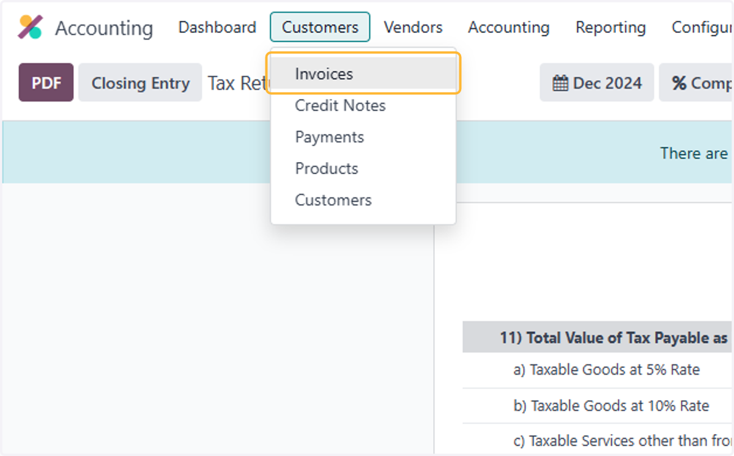Select the Customers entry in the dropdown list

(x=363, y=200)
